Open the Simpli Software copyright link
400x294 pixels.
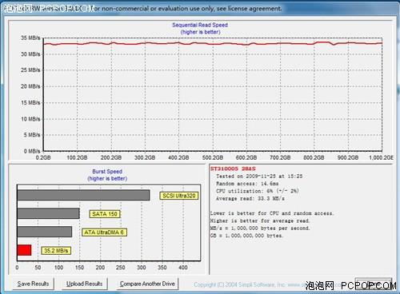coord(250,284)
